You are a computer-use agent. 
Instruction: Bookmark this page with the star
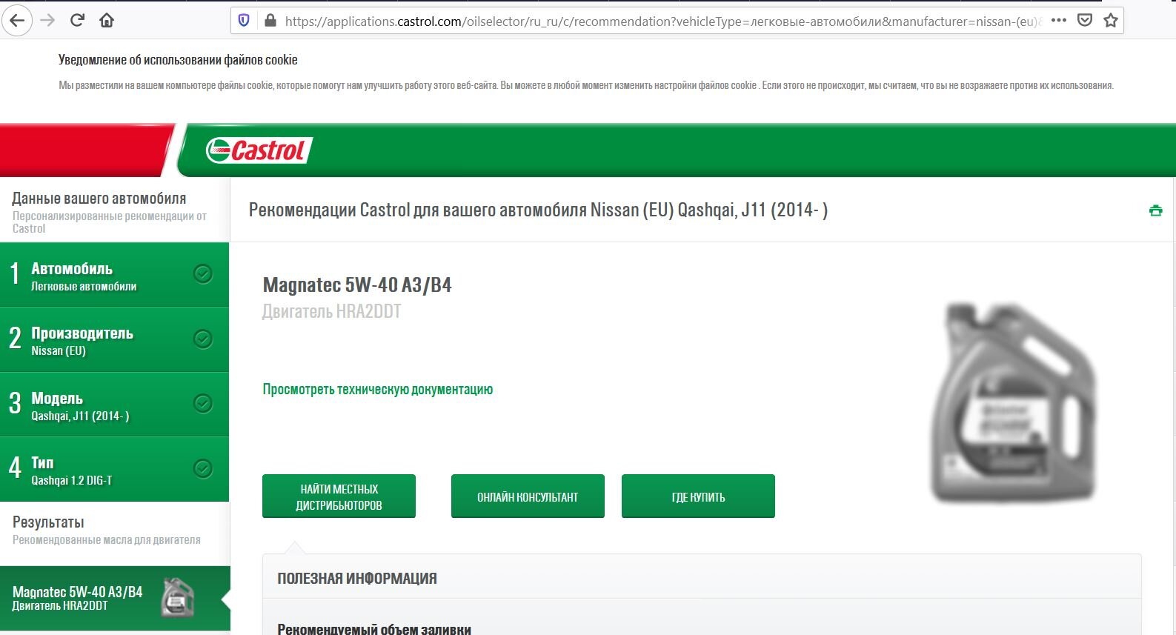click(x=1111, y=20)
